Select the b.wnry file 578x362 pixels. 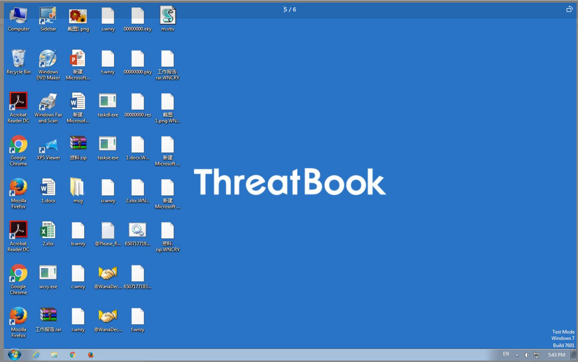pos(78,234)
